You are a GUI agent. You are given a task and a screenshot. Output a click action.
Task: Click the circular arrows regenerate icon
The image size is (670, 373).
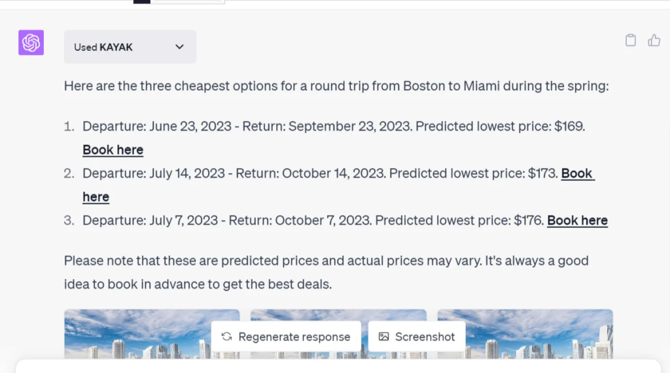pos(227,336)
